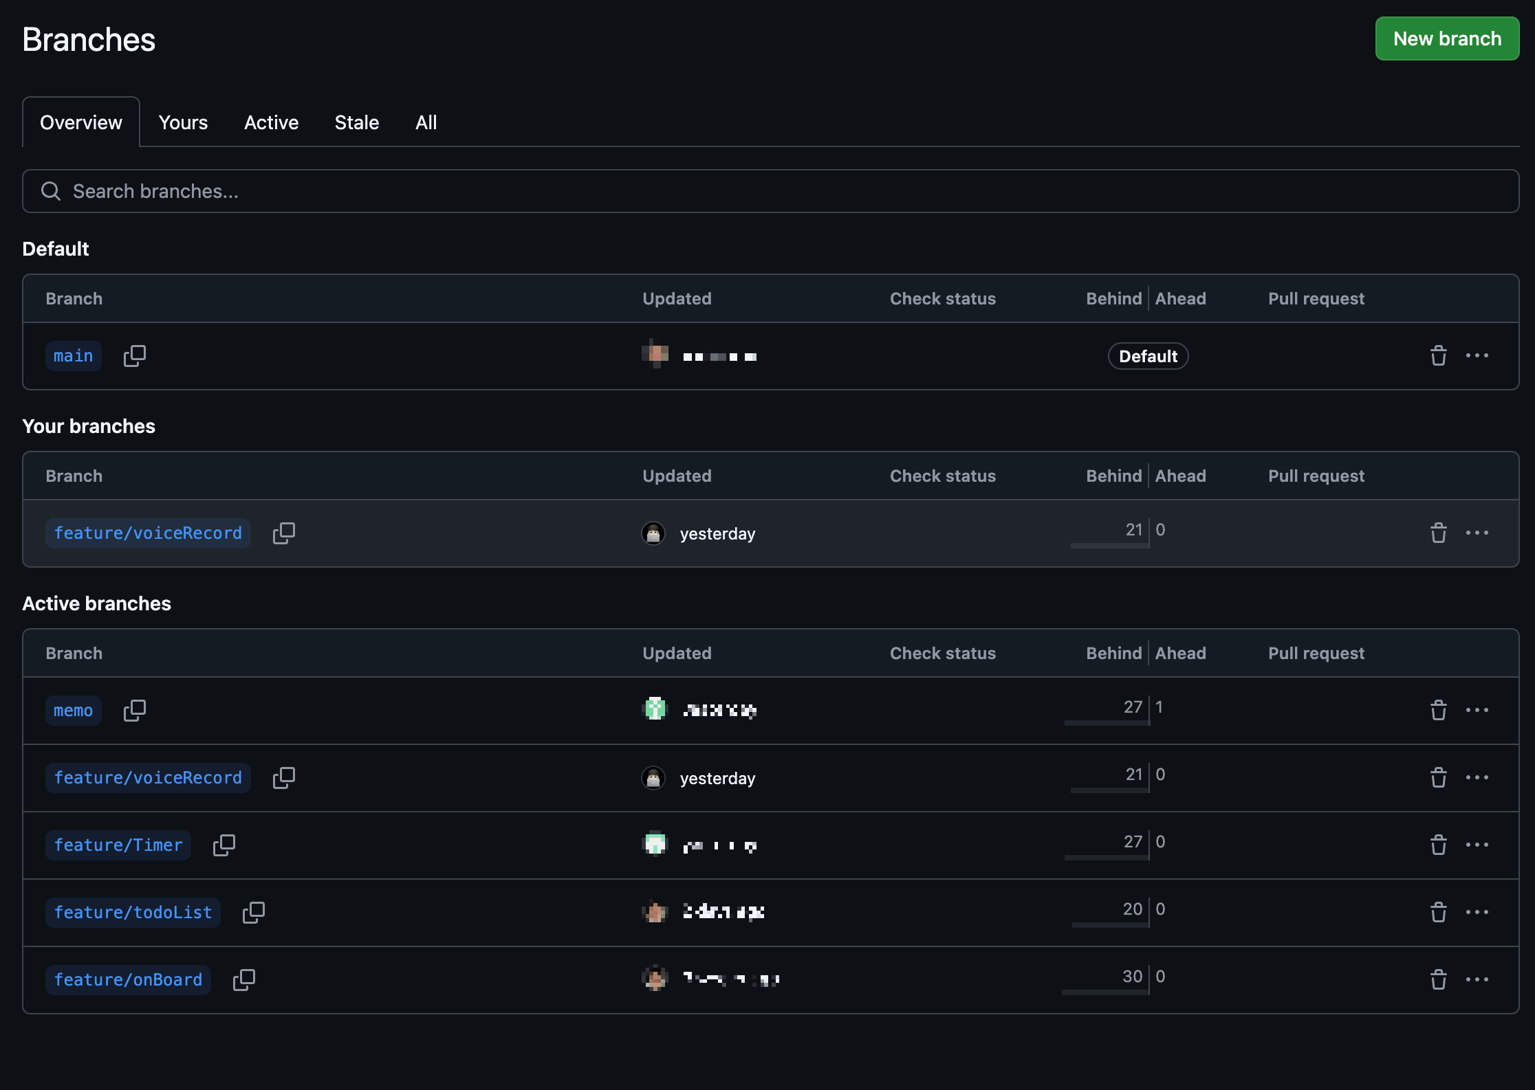Delete the memo branch via its trash icon
The height and width of the screenshot is (1090, 1535).
click(1438, 710)
